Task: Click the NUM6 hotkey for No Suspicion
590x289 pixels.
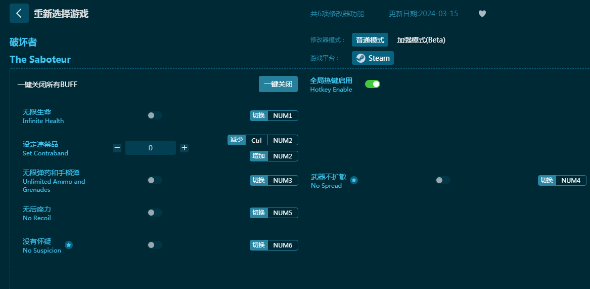Action: [274, 245]
